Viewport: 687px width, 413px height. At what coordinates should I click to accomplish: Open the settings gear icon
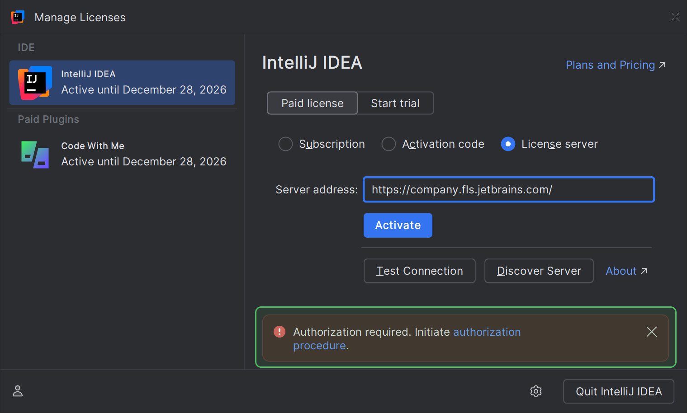coord(536,391)
